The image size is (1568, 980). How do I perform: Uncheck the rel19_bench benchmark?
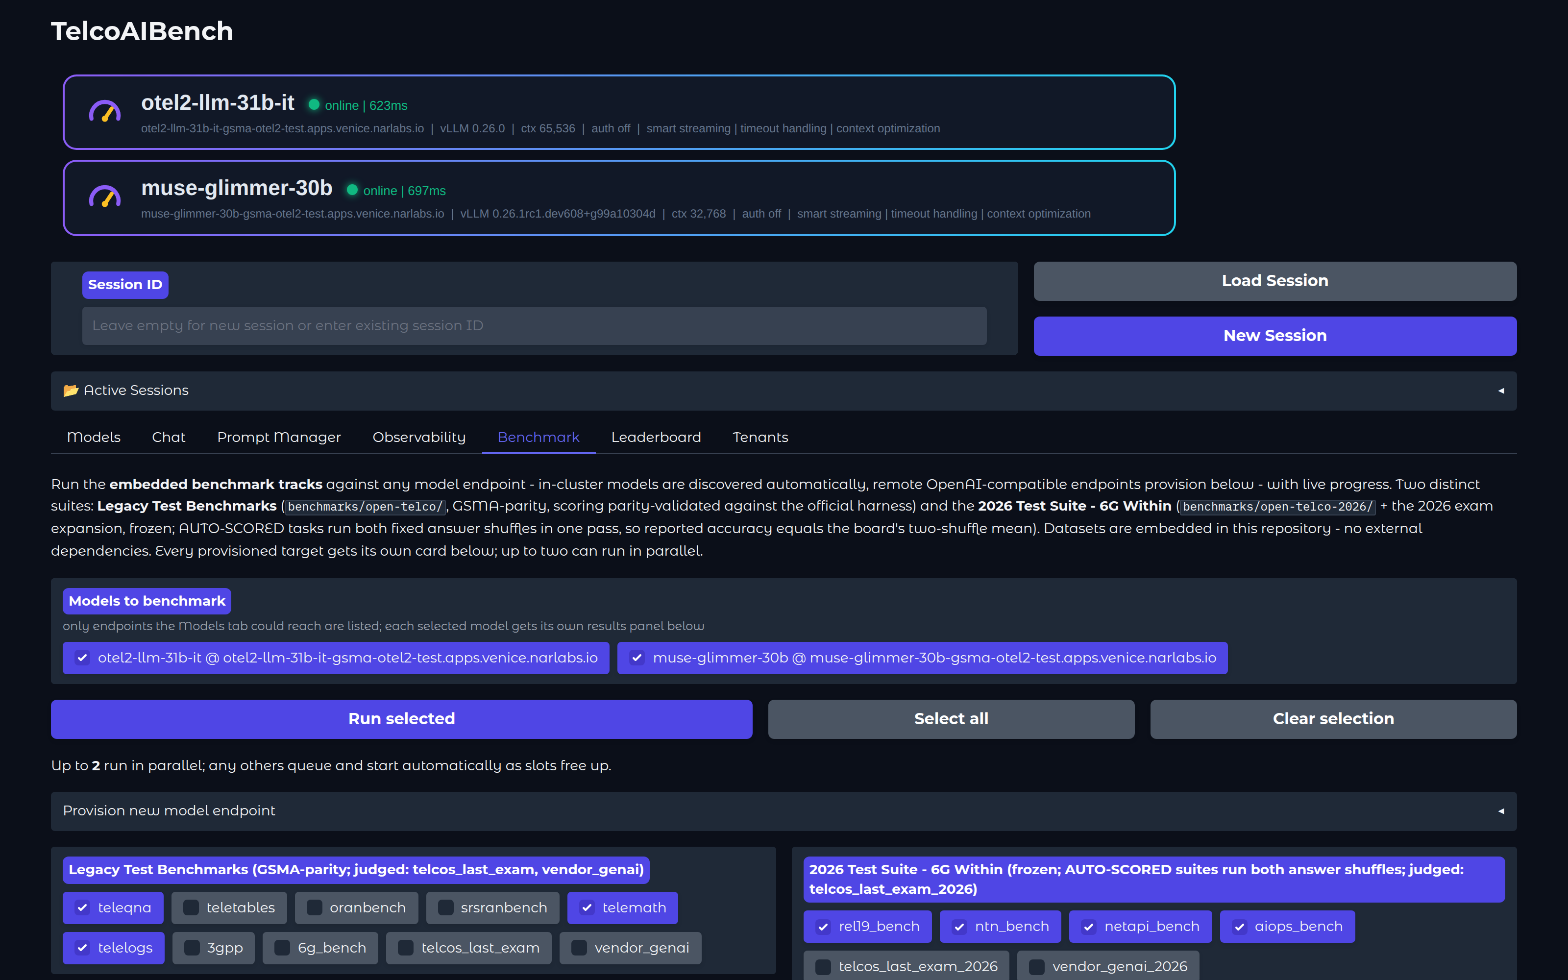[823, 927]
